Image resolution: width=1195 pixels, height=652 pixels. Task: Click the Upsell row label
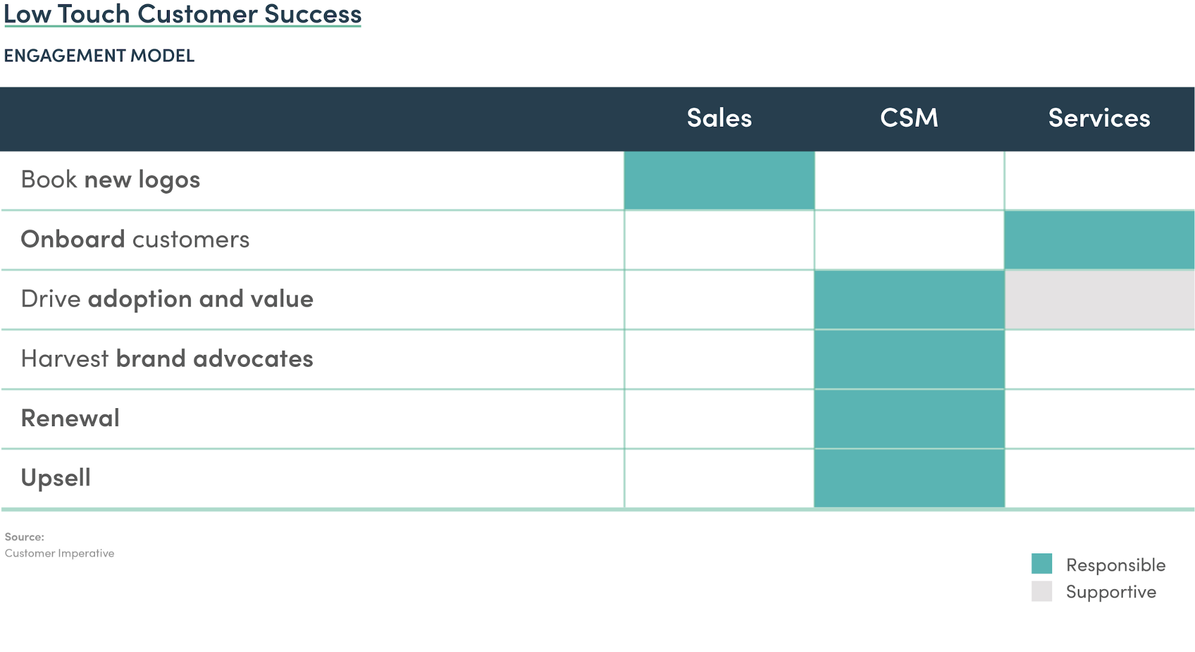coord(56,478)
